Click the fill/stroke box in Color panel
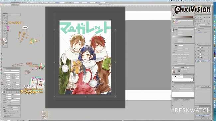The image size is (216, 121). click(x=174, y=14)
